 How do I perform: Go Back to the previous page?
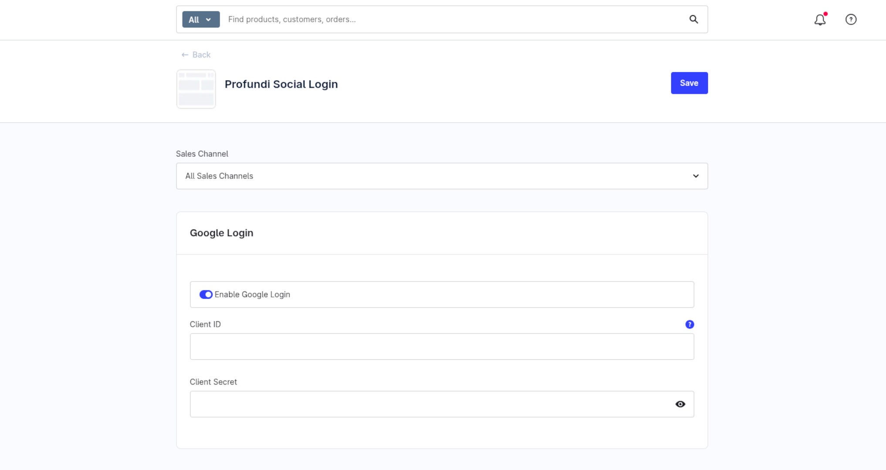196,55
